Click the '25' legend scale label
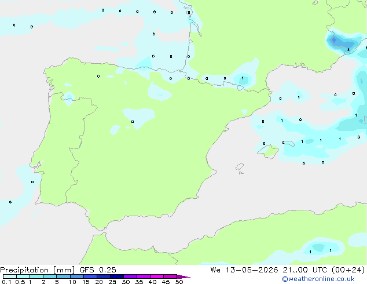367x284 pixels. (112, 282)
